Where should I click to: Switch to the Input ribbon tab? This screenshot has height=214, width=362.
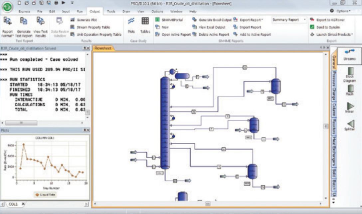(66, 11)
